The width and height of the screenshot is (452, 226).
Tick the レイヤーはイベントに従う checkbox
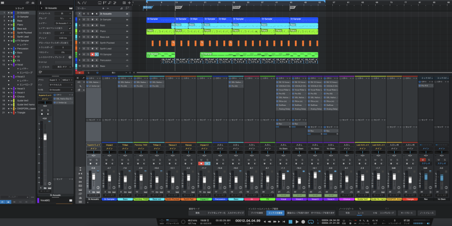[70, 28]
